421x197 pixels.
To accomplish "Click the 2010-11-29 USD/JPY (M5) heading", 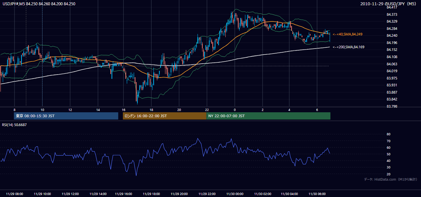I will tap(389, 4).
